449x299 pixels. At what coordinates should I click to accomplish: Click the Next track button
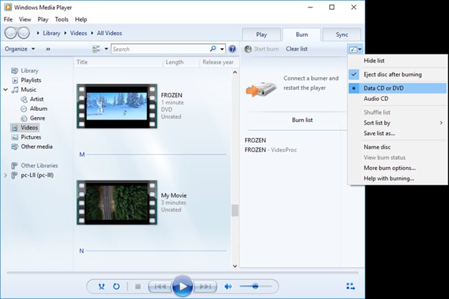click(x=205, y=287)
